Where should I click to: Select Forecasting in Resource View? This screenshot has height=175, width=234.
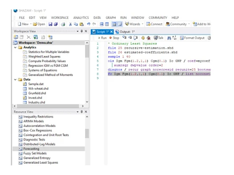tap(49, 149)
